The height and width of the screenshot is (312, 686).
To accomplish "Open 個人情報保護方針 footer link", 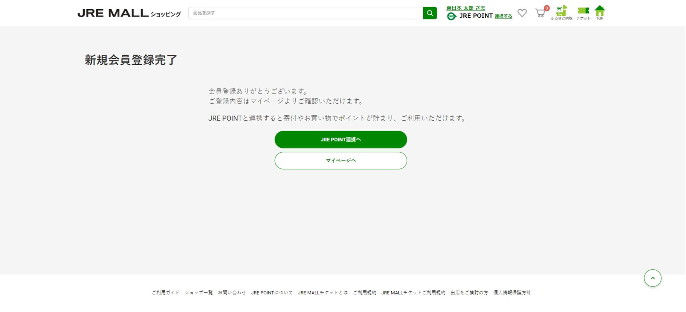I will (x=512, y=293).
